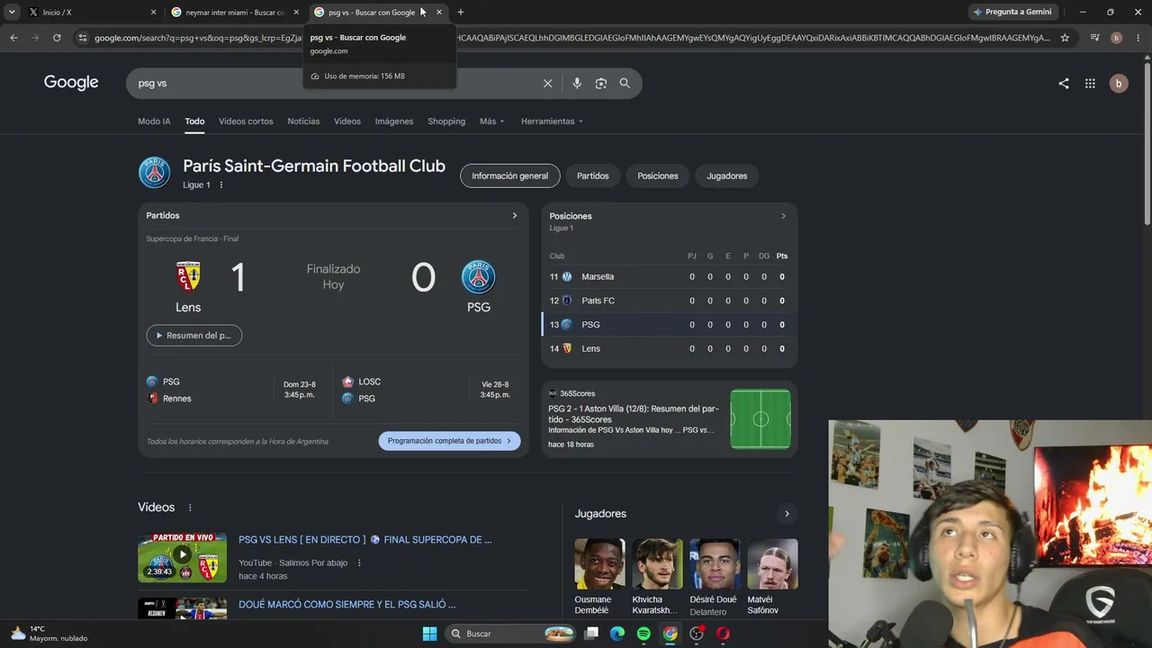Image resolution: width=1152 pixels, height=648 pixels.
Task: Reload the current page
Action: point(57,38)
